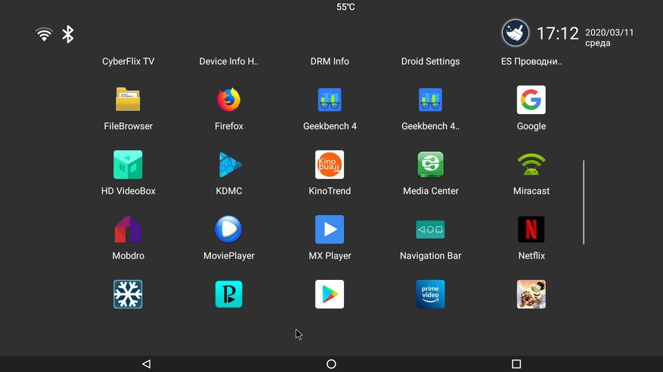Click the 55°C temperature readout
This screenshot has width=663, height=372.
(345, 7)
